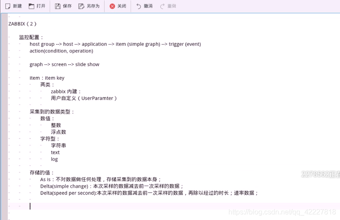Click the line starting 'host group --> host'
Screen dimensions: 340x220
tap(115, 44)
